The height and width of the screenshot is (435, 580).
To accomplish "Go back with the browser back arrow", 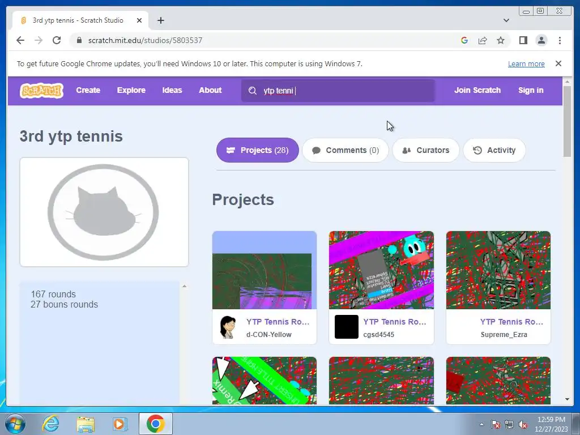I will (x=20, y=40).
